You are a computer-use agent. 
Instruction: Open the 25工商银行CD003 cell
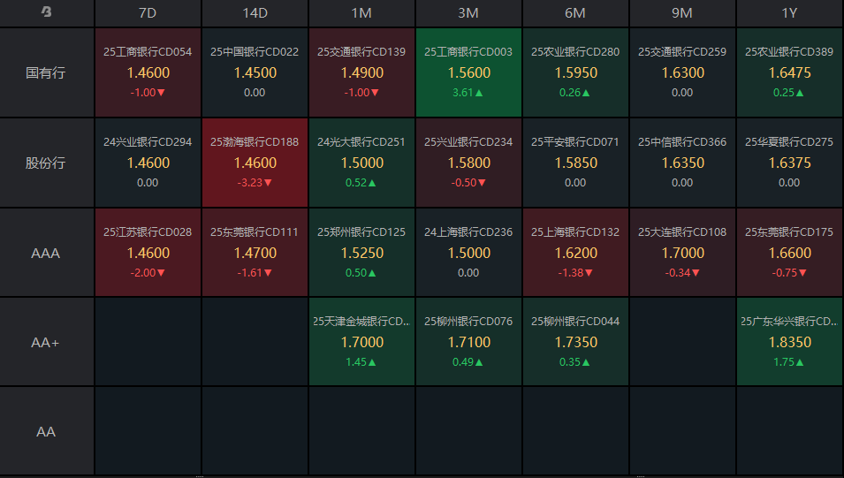(x=468, y=72)
